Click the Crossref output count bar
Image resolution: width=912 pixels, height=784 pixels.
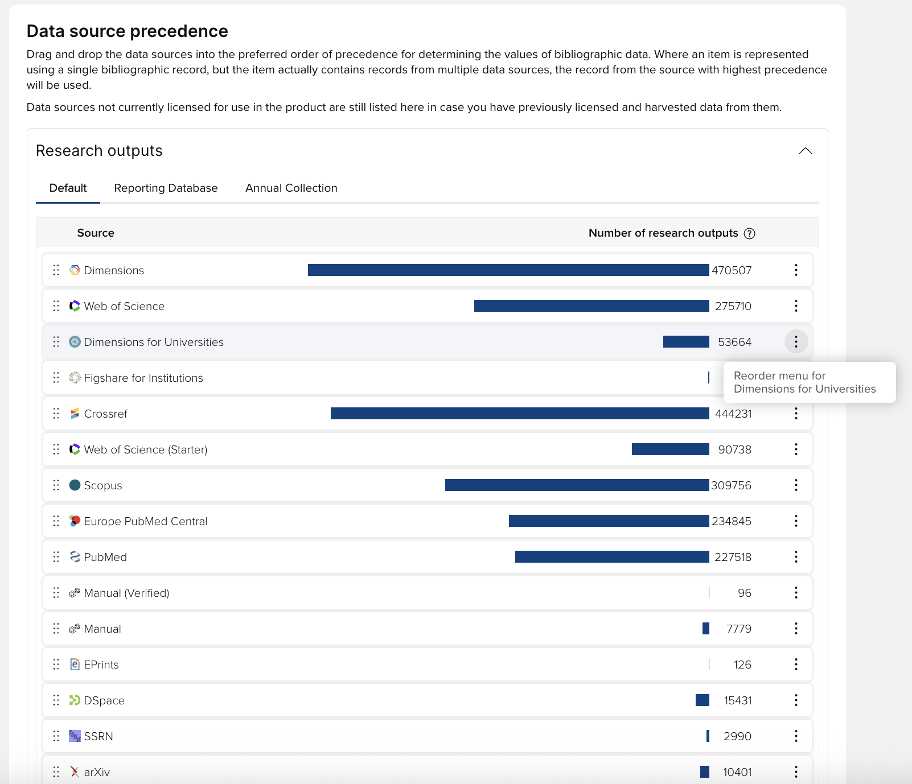pos(519,414)
